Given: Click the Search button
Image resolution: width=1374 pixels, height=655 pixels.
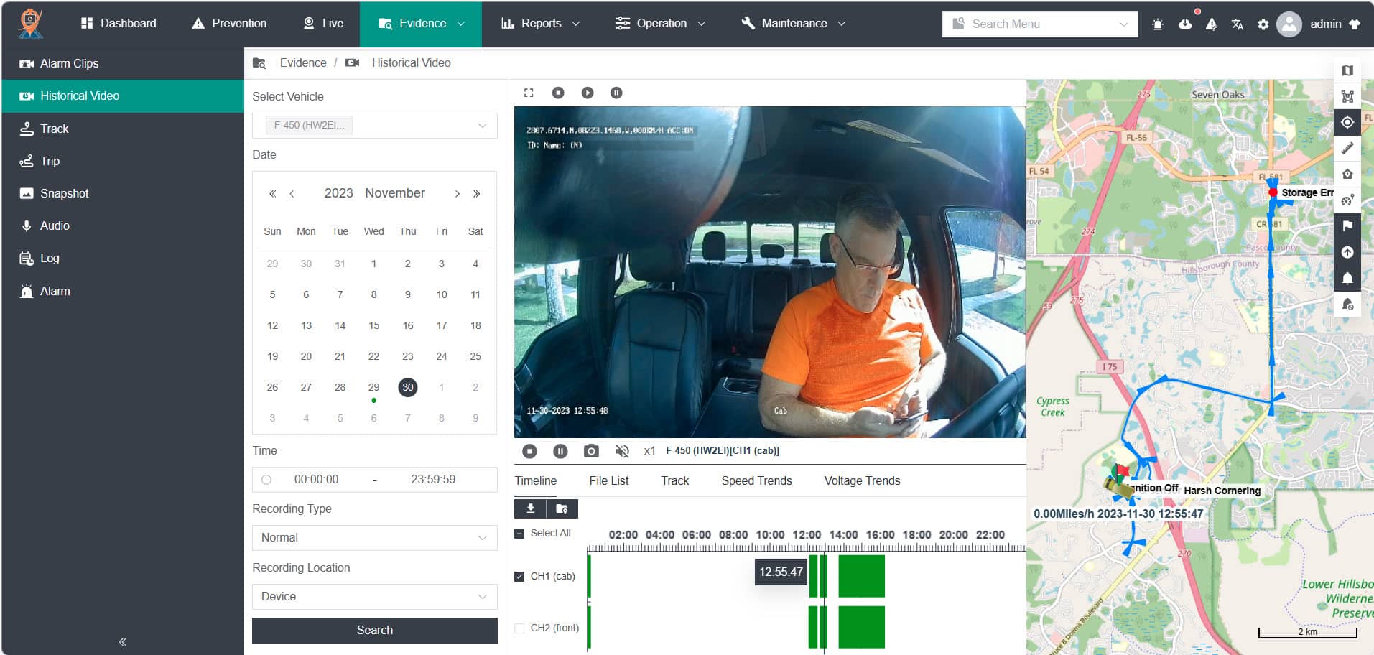Looking at the screenshot, I should coord(374,630).
